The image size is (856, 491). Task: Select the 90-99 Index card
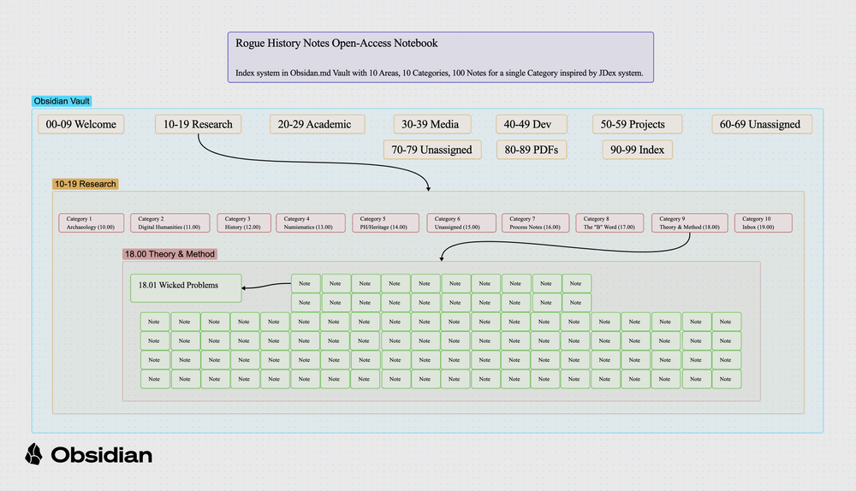click(637, 150)
